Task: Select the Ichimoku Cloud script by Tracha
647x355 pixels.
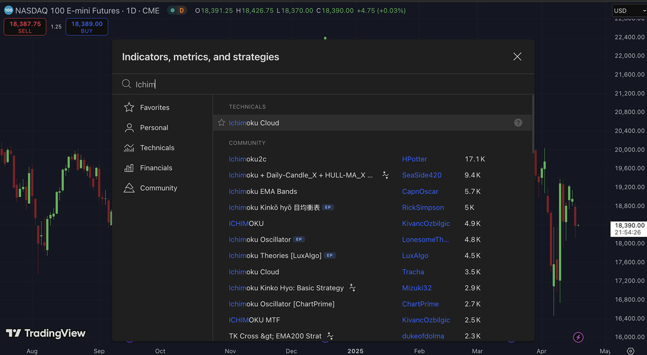Action: tap(254, 272)
